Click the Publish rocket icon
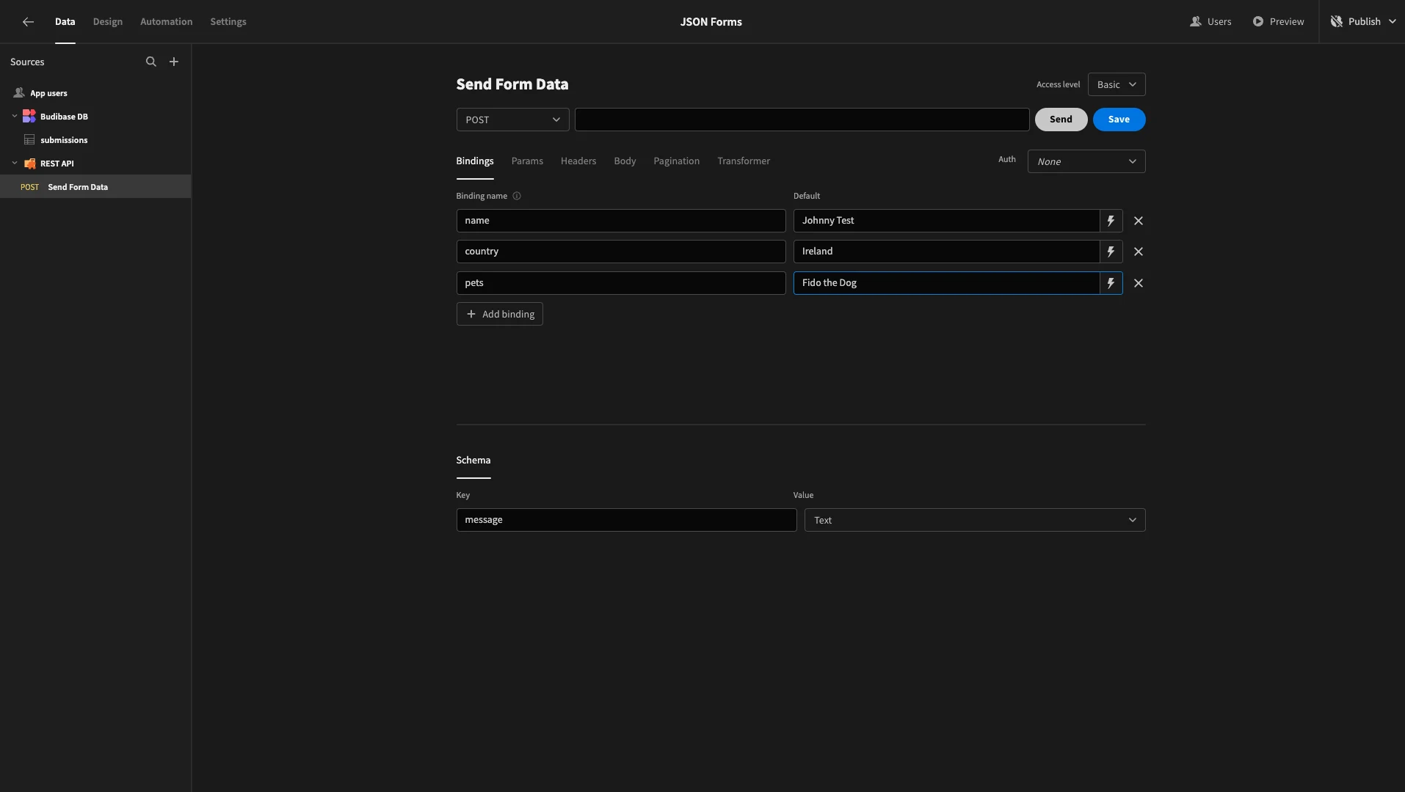 1336,21
